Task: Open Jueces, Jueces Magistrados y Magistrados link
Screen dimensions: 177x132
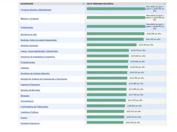Action: pyautogui.click(x=39, y=51)
